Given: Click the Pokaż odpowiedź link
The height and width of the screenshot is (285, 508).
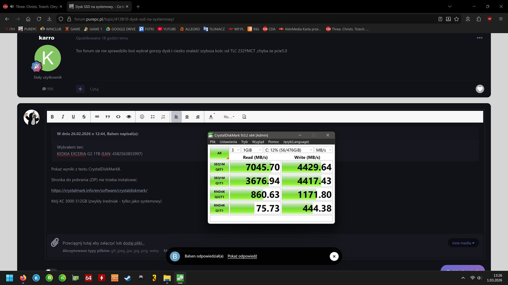Looking at the screenshot, I should 242,256.
